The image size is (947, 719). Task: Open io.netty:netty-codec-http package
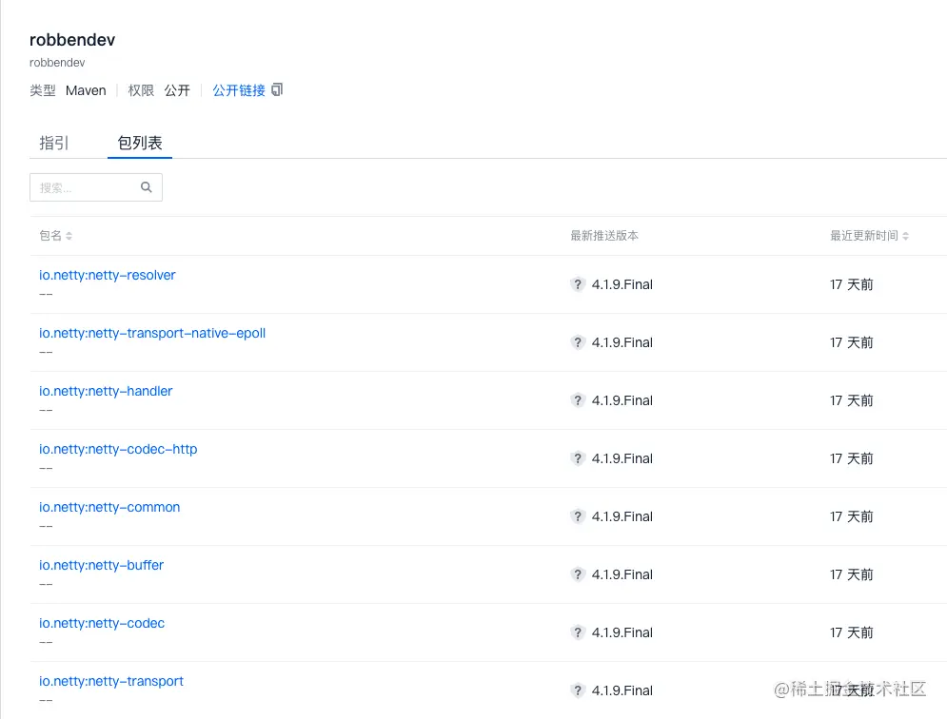pyautogui.click(x=118, y=449)
